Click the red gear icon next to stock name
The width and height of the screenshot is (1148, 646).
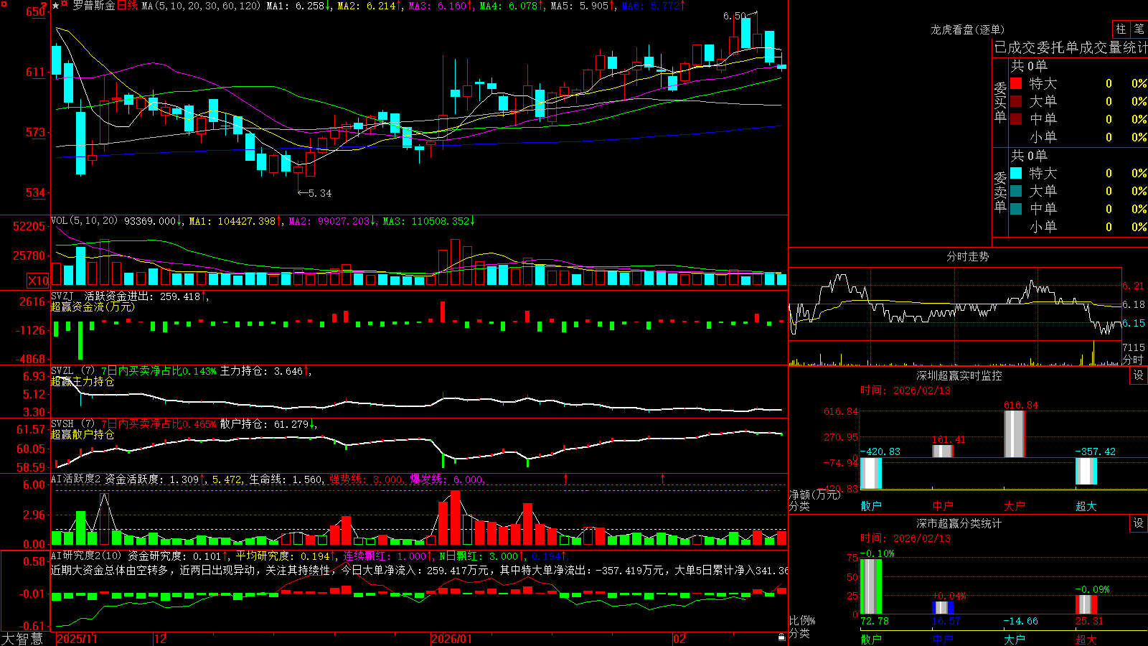[65, 4]
